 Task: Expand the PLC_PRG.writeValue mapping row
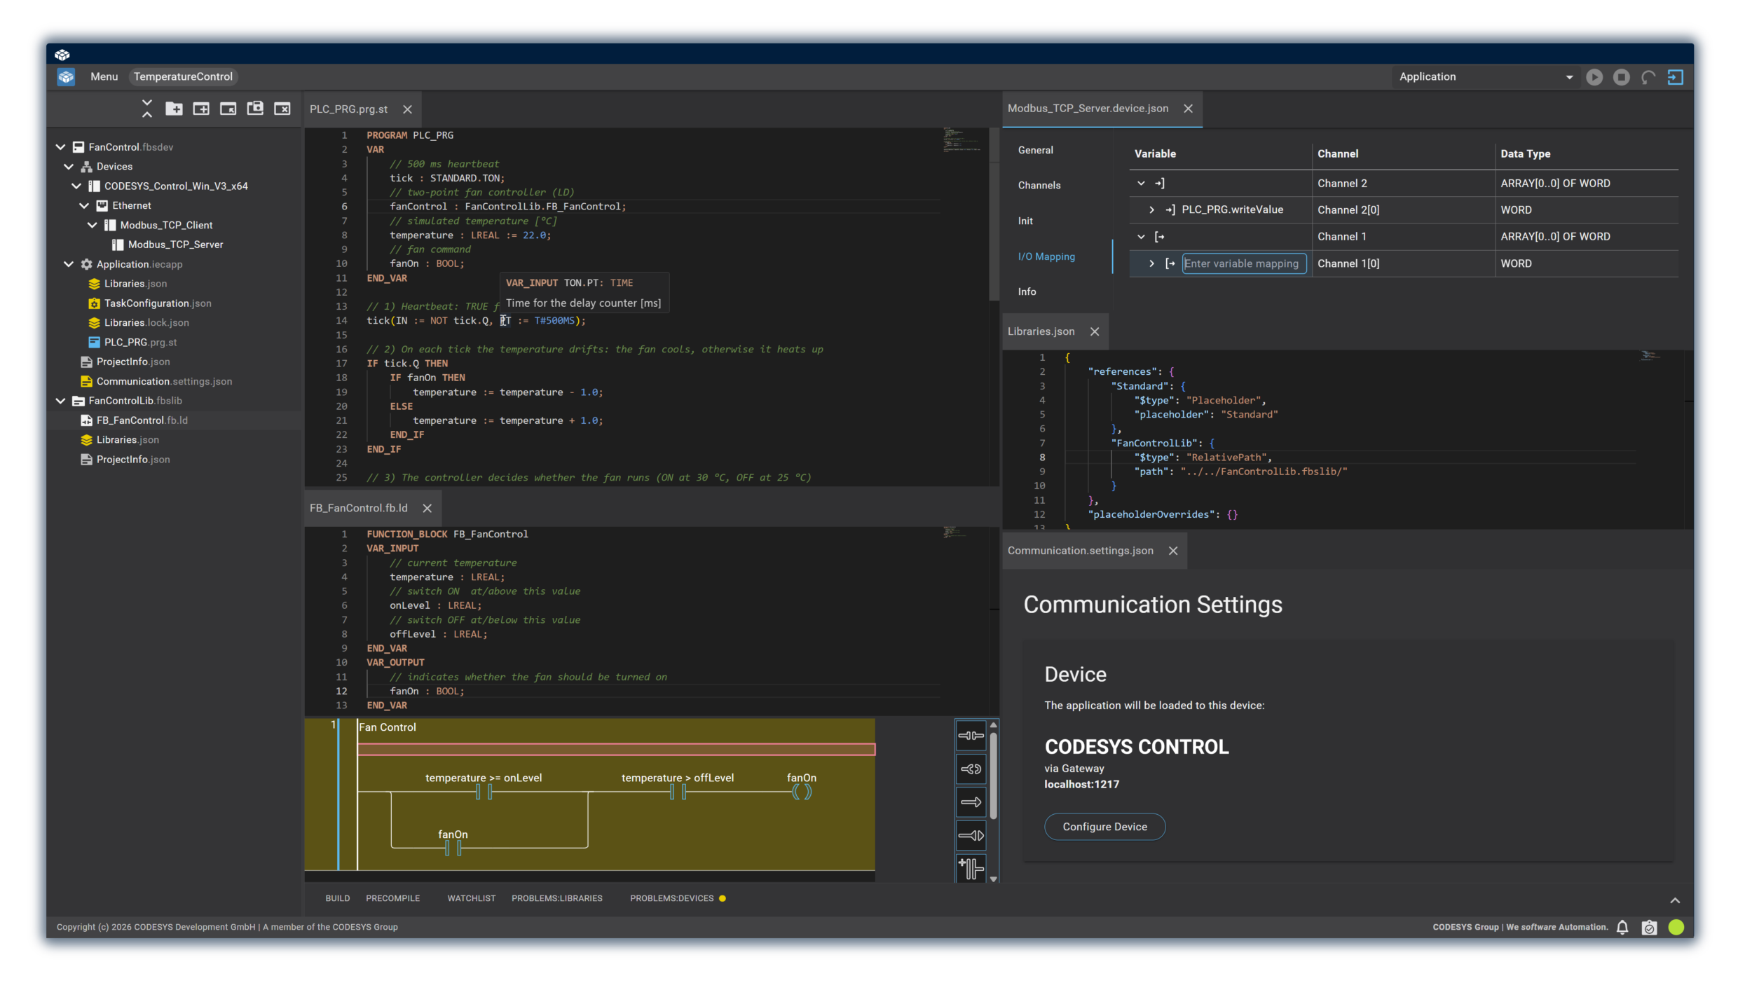point(1151,210)
